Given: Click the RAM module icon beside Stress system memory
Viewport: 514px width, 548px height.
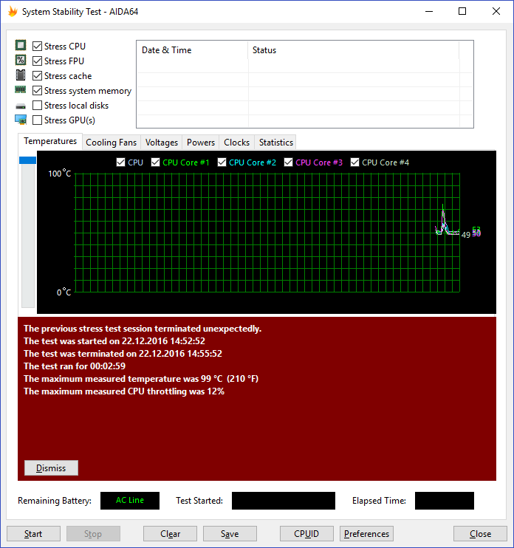Looking at the screenshot, I should coord(20,90).
